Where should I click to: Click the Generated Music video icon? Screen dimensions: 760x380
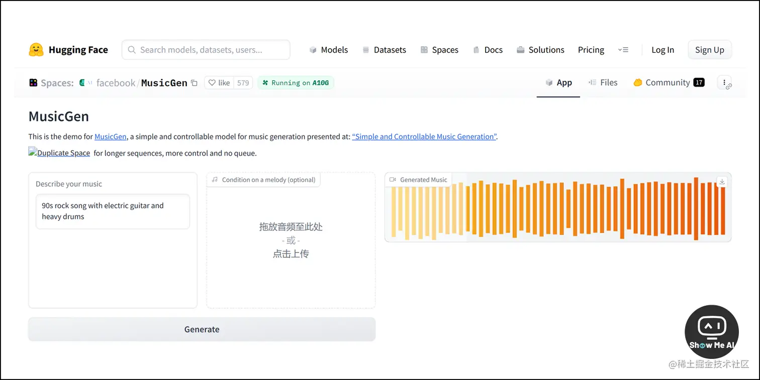(x=393, y=180)
